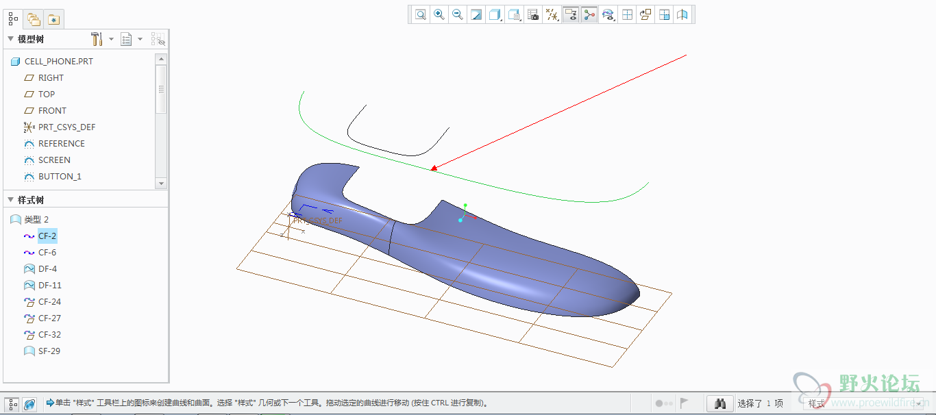Click the regeneration status lights indicator

[x=664, y=403]
